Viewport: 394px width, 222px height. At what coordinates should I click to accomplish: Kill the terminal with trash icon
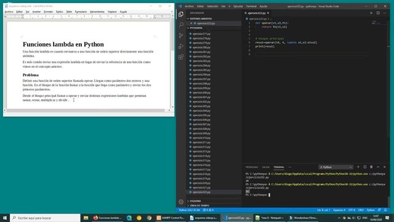tap(371, 167)
